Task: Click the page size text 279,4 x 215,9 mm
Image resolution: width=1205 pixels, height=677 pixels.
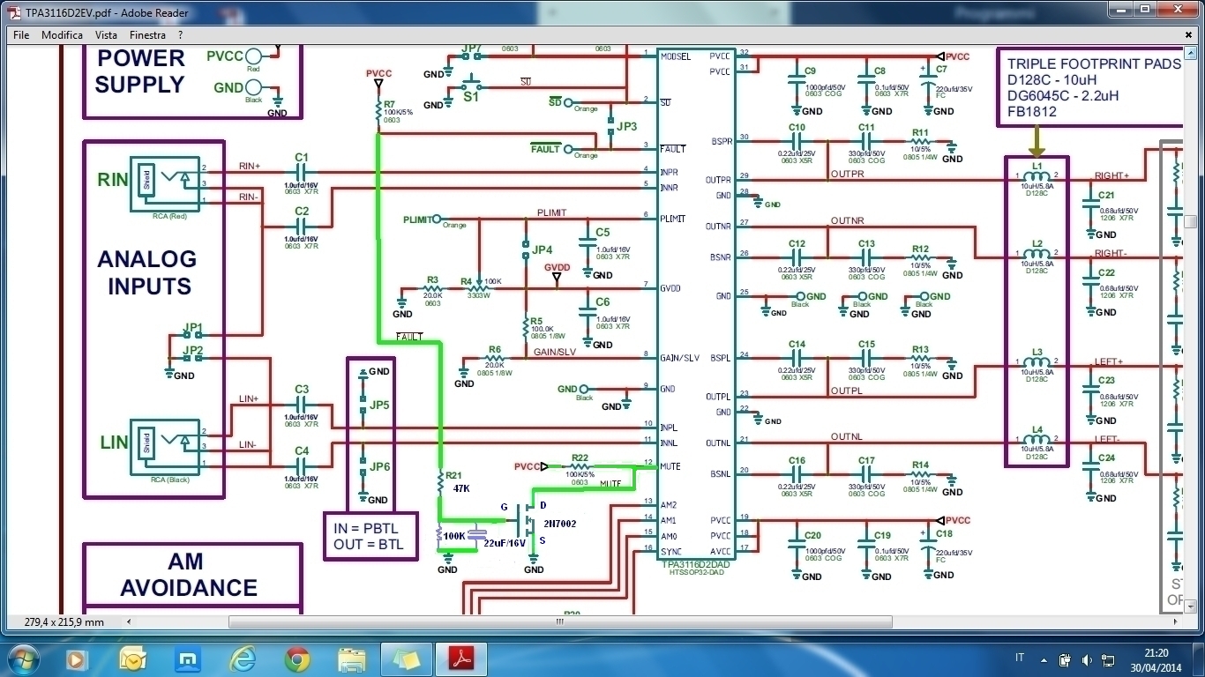Action: (x=64, y=622)
